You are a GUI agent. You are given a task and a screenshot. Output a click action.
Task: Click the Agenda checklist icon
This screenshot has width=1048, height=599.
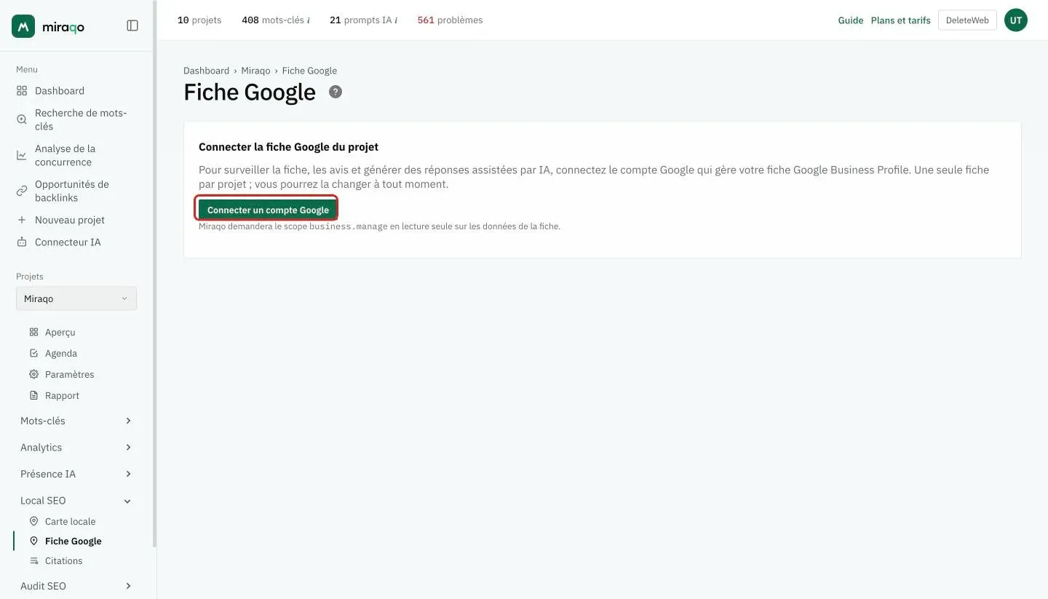[x=33, y=353]
